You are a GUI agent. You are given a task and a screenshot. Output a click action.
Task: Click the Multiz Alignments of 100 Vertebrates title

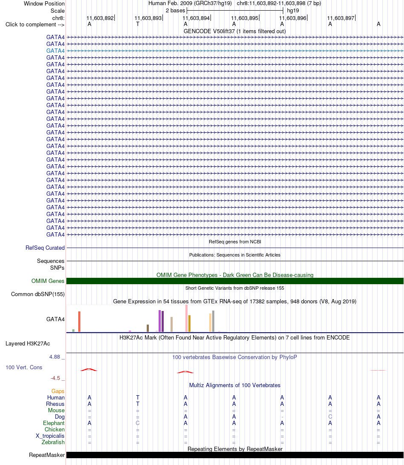(234, 385)
